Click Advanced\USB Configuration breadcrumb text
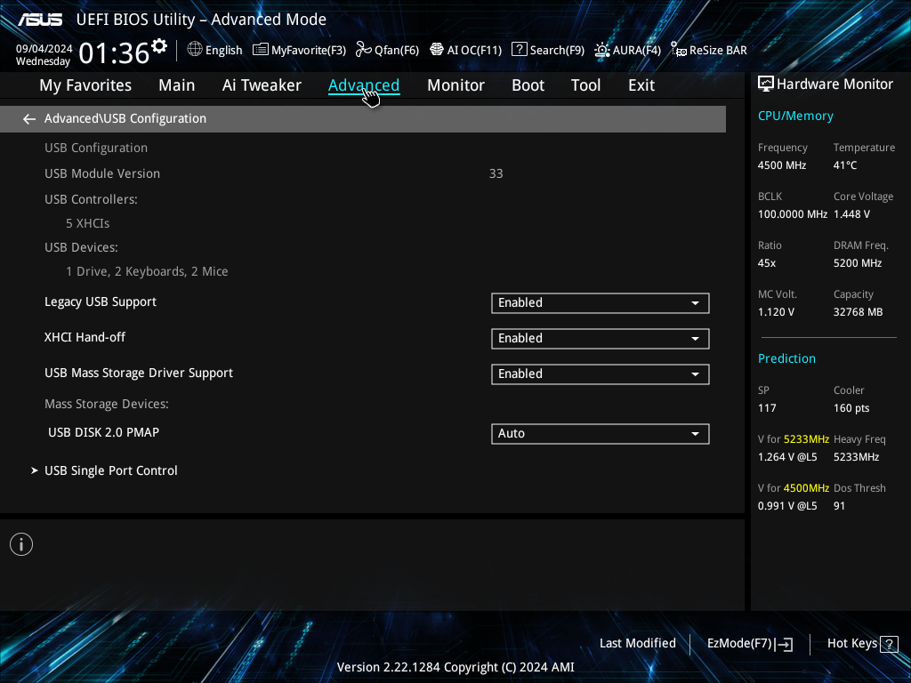This screenshot has width=911, height=683. (125, 118)
